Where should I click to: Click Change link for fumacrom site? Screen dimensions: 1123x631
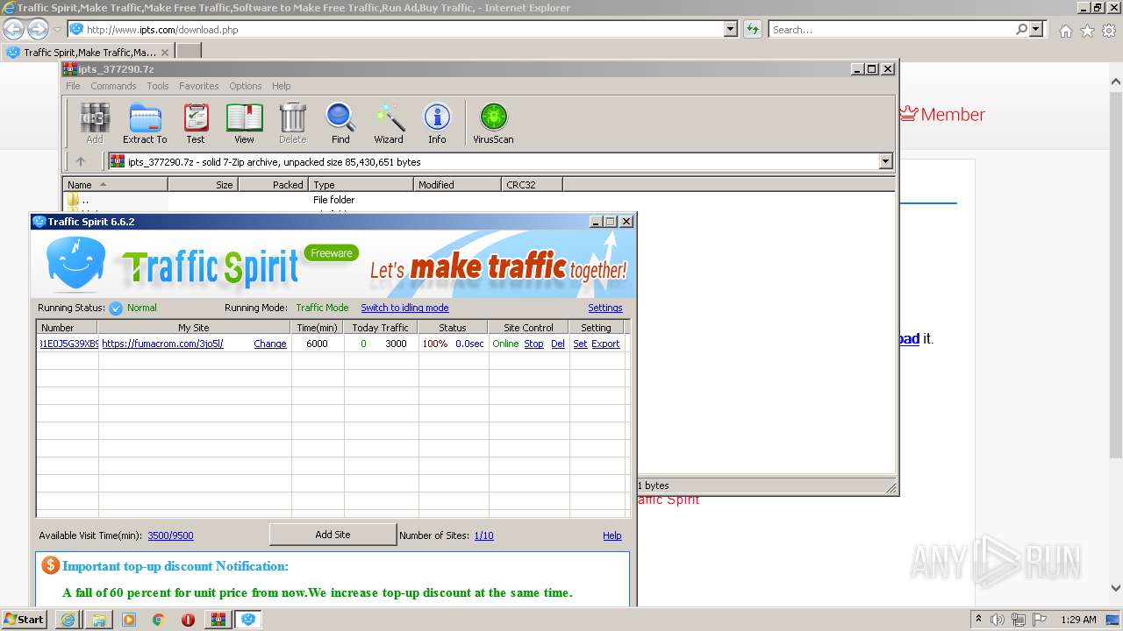[270, 344]
